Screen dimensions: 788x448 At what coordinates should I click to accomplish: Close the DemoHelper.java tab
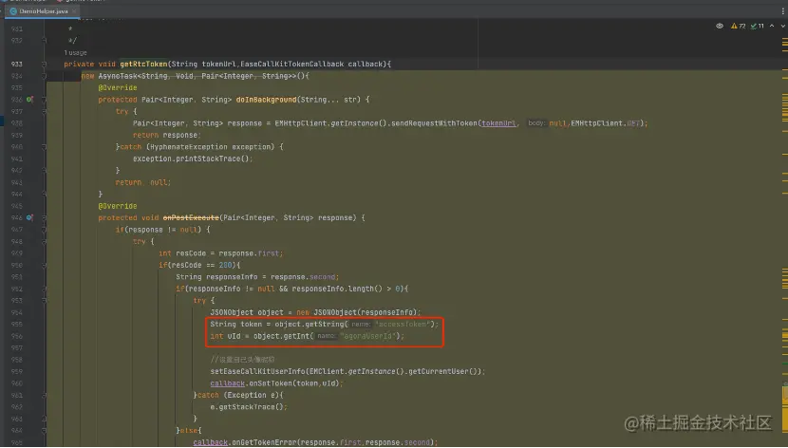tap(74, 11)
